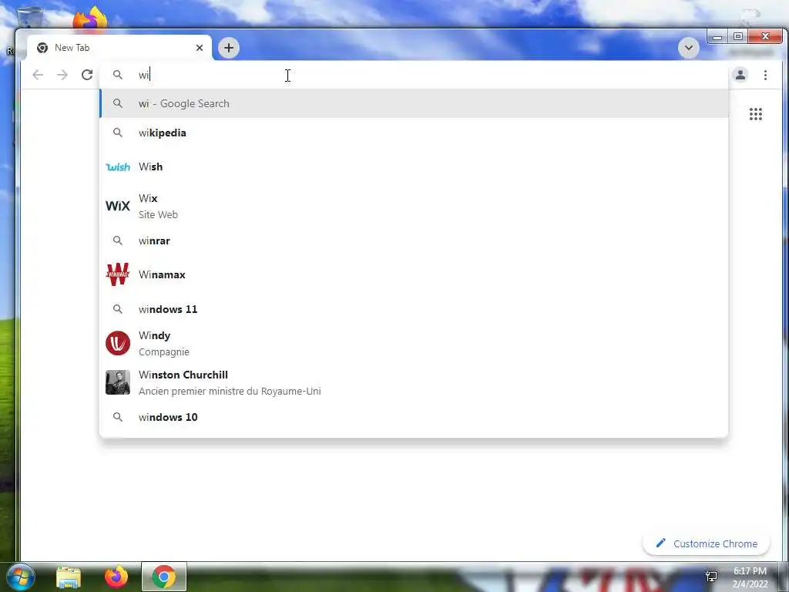Reload the current page
The width and height of the screenshot is (789, 592).
[x=87, y=75]
